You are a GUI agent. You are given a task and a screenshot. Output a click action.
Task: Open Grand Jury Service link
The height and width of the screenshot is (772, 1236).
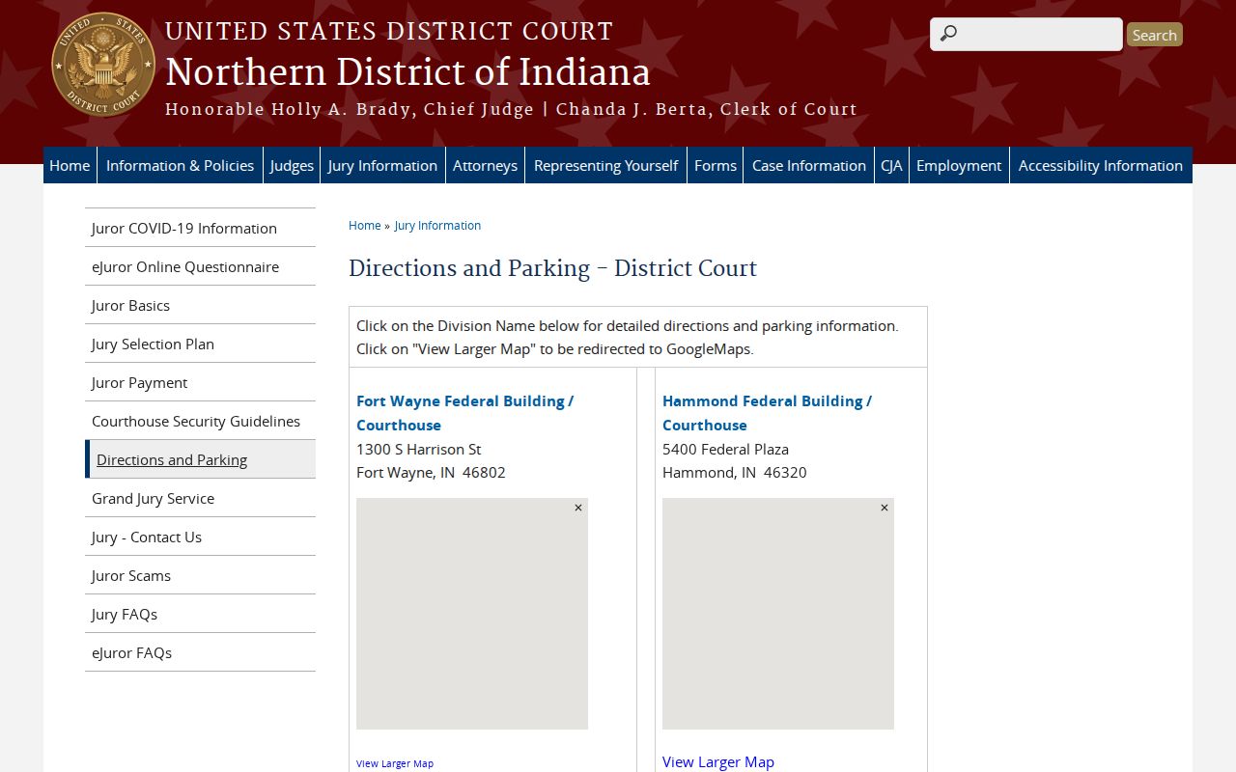point(200,498)
